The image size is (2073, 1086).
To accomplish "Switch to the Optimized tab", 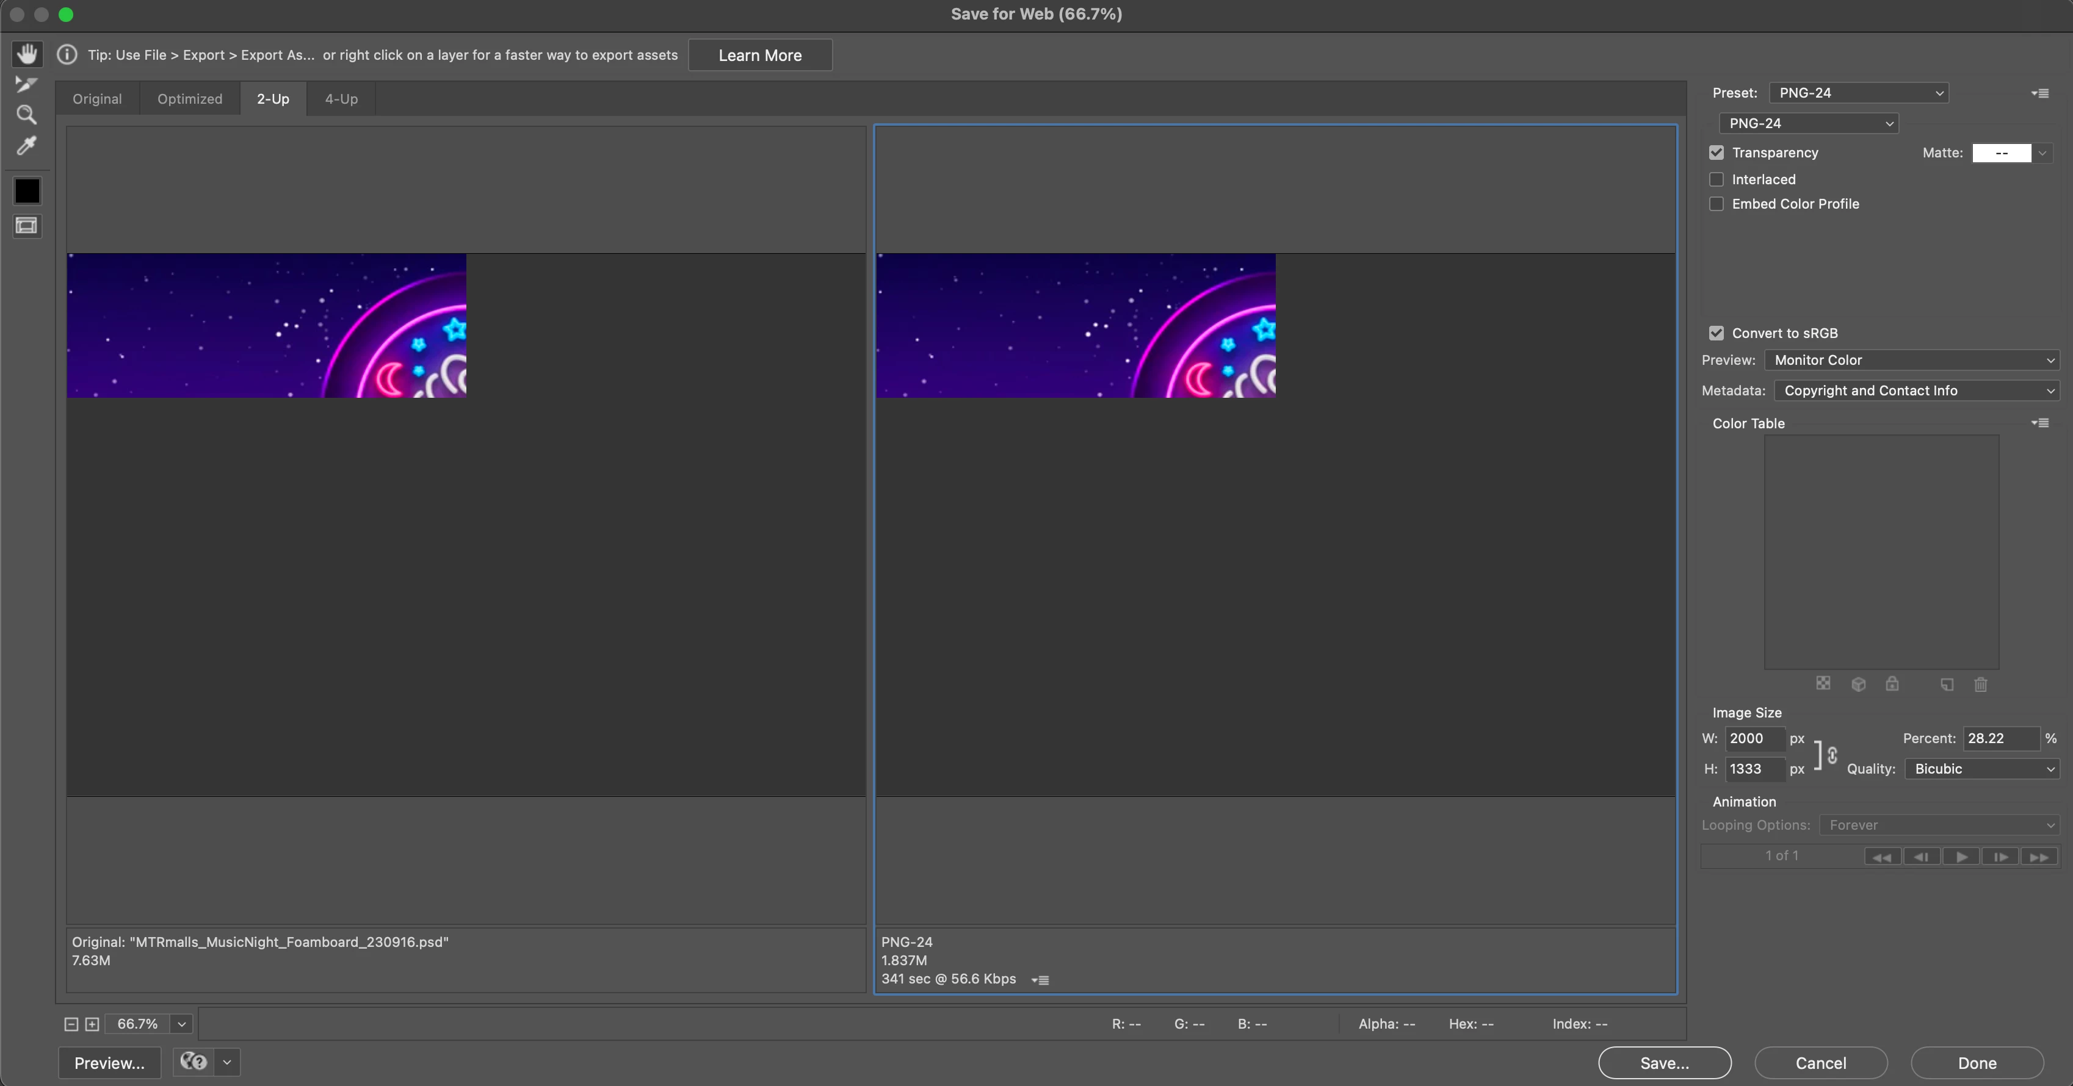I will point(190,99).
